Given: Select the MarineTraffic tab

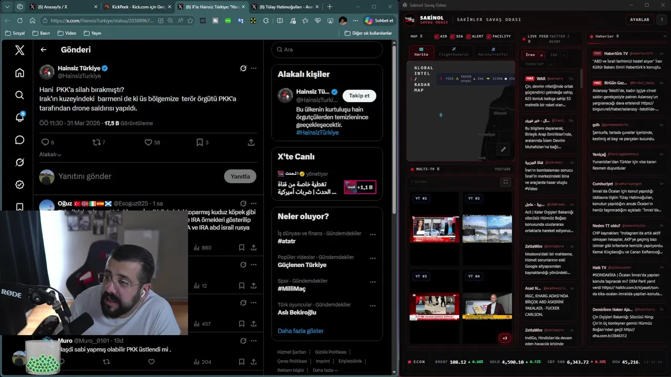Looking at the screenshot, I should 493,52.
